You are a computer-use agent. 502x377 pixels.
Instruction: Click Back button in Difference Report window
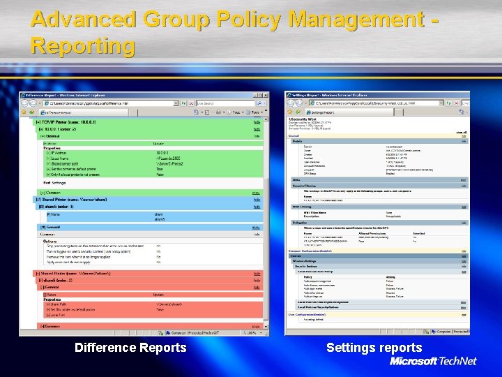coord(25,103)
